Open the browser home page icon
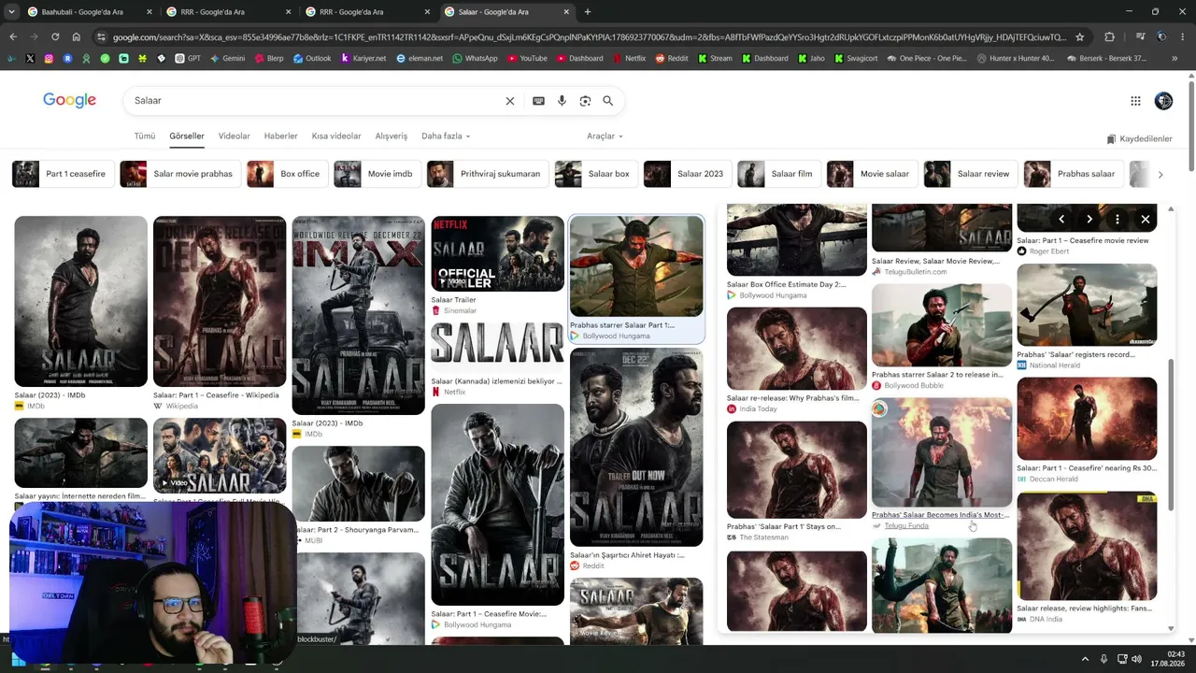Viewport: 1196px width, 673px height. click(x=77, y=37)
